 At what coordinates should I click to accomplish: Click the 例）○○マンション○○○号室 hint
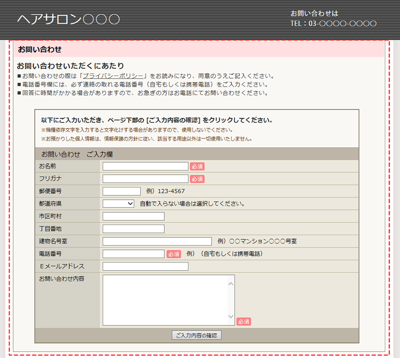pyautogui.click(x=257, y=241)
